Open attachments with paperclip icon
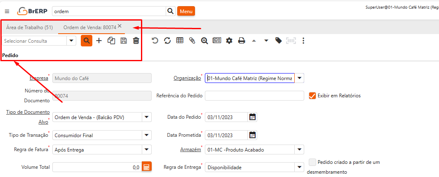 (192, 41)
